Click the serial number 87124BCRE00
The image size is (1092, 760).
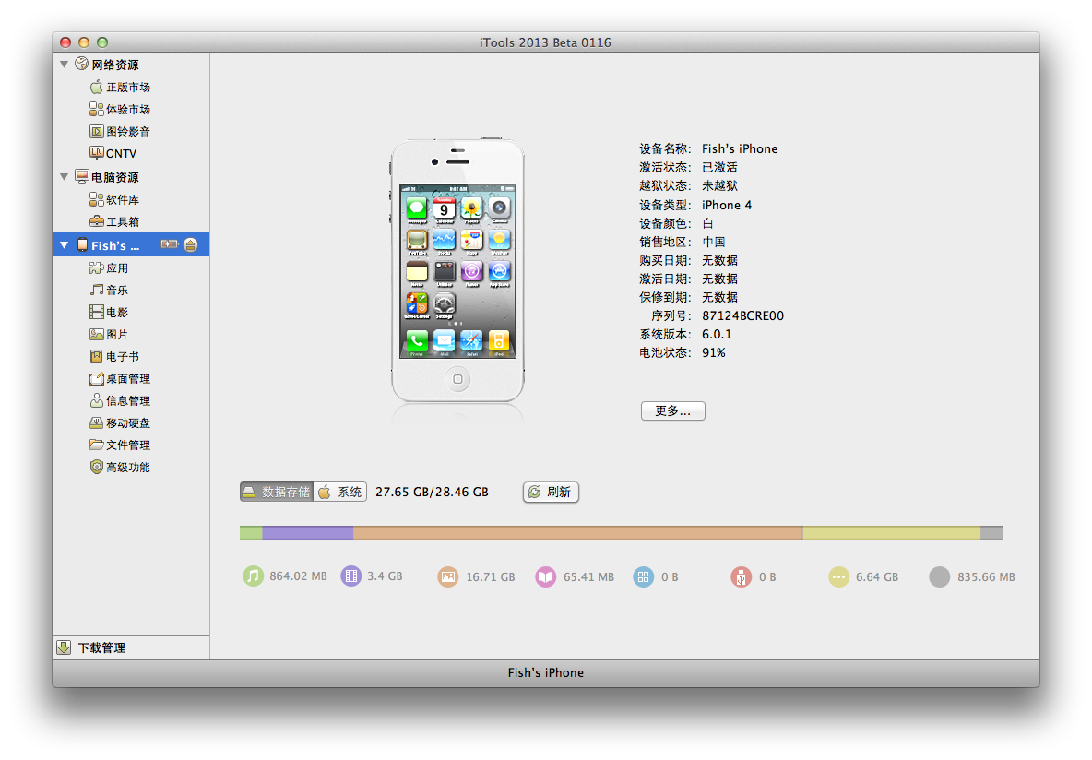click(x=742, y=315)
